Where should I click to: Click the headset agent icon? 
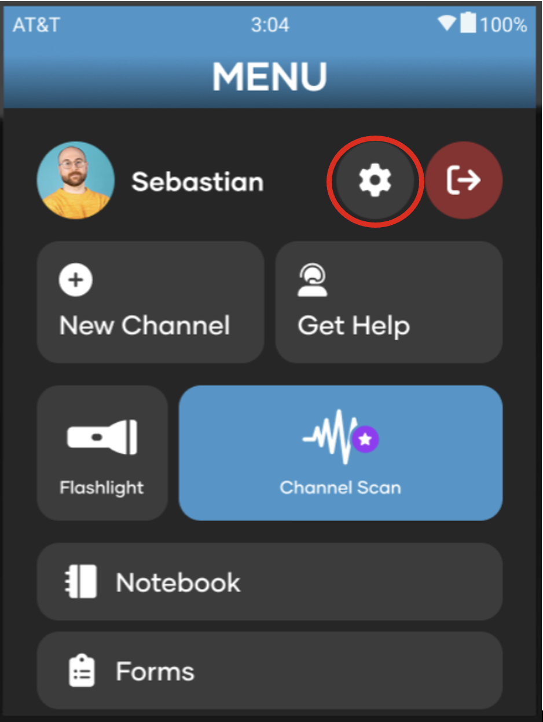pyautogui.click(x=313, y=280)
